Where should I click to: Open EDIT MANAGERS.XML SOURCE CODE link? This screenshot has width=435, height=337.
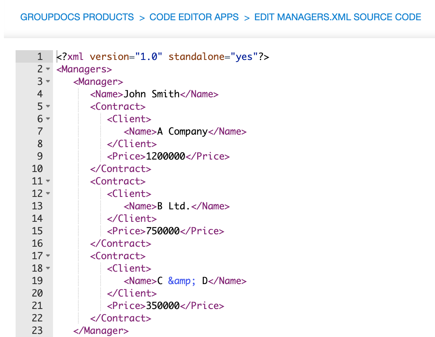(x=338, y=17)
